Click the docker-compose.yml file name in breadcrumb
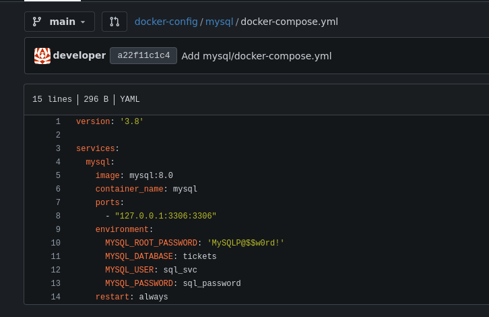The image size is (489, 317). (x=289, y=22)
